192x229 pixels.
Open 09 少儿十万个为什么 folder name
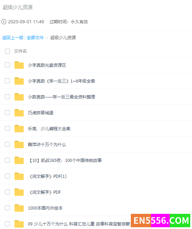(79, 224)
